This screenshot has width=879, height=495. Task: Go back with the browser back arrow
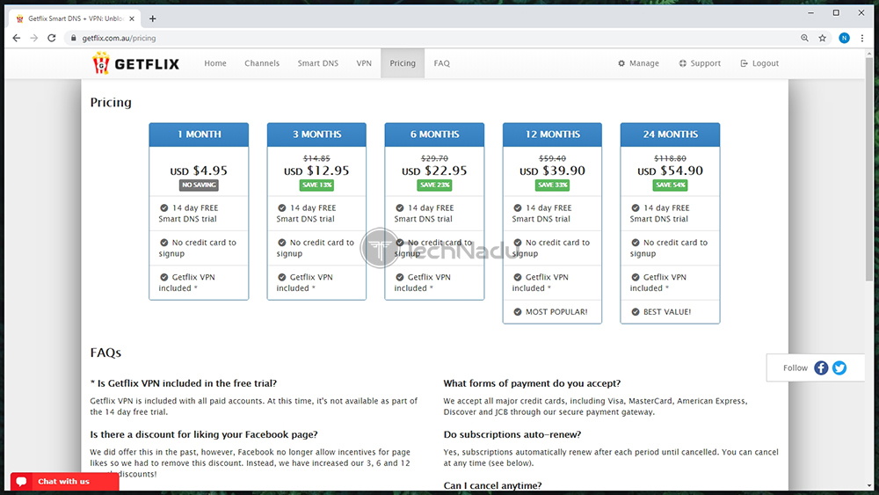pyautogui.click(x=16, y=38)
